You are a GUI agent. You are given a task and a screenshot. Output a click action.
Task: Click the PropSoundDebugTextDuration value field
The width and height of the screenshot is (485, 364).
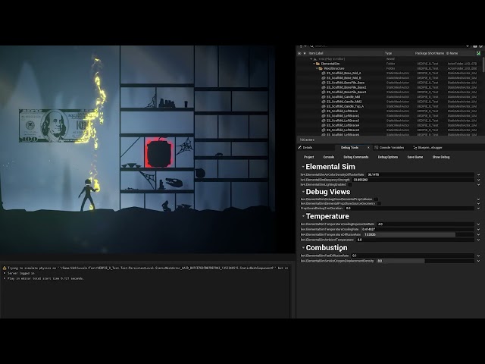(409, 209)
